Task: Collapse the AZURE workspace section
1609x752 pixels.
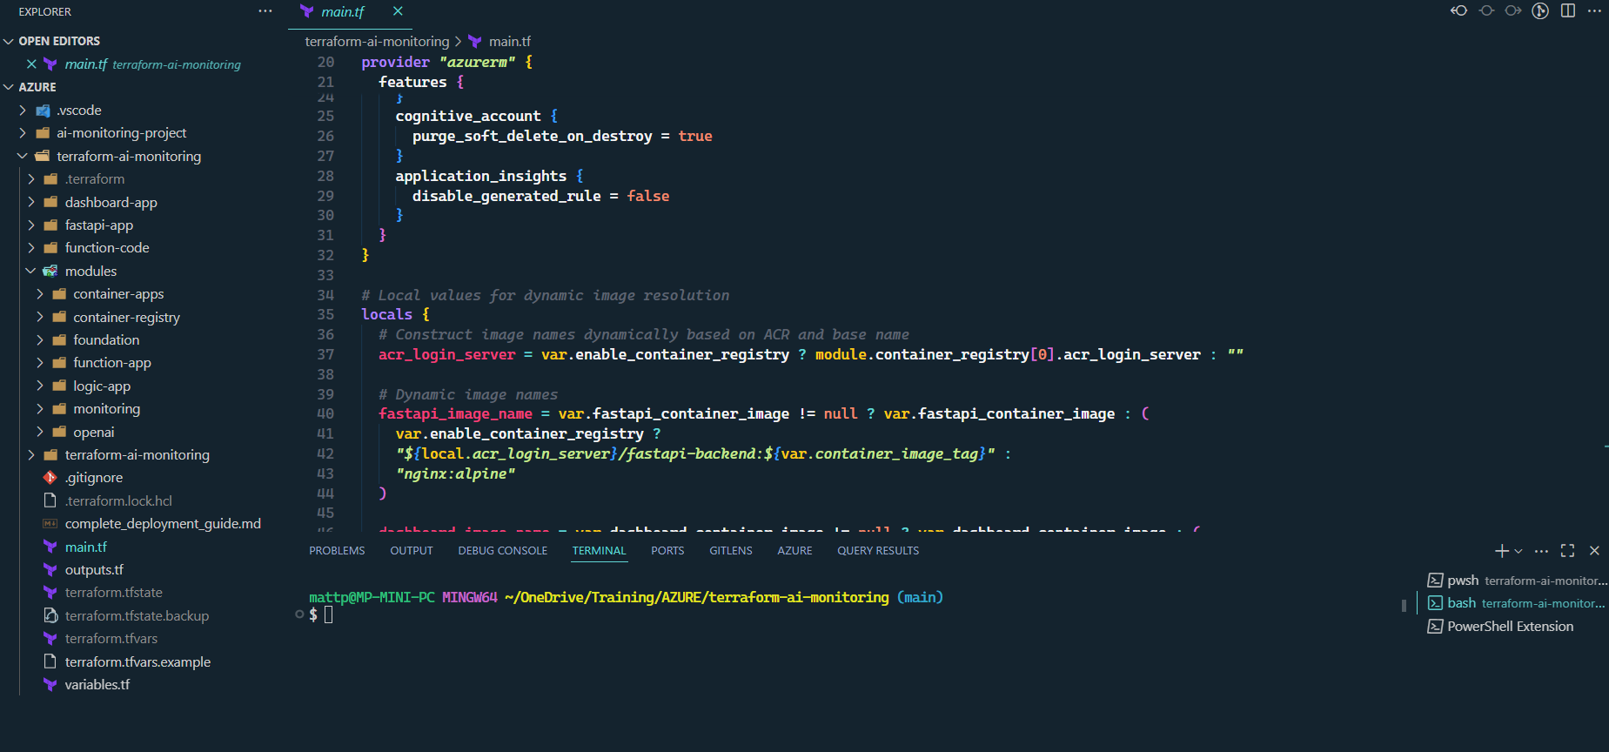Action: click(9, 87)
